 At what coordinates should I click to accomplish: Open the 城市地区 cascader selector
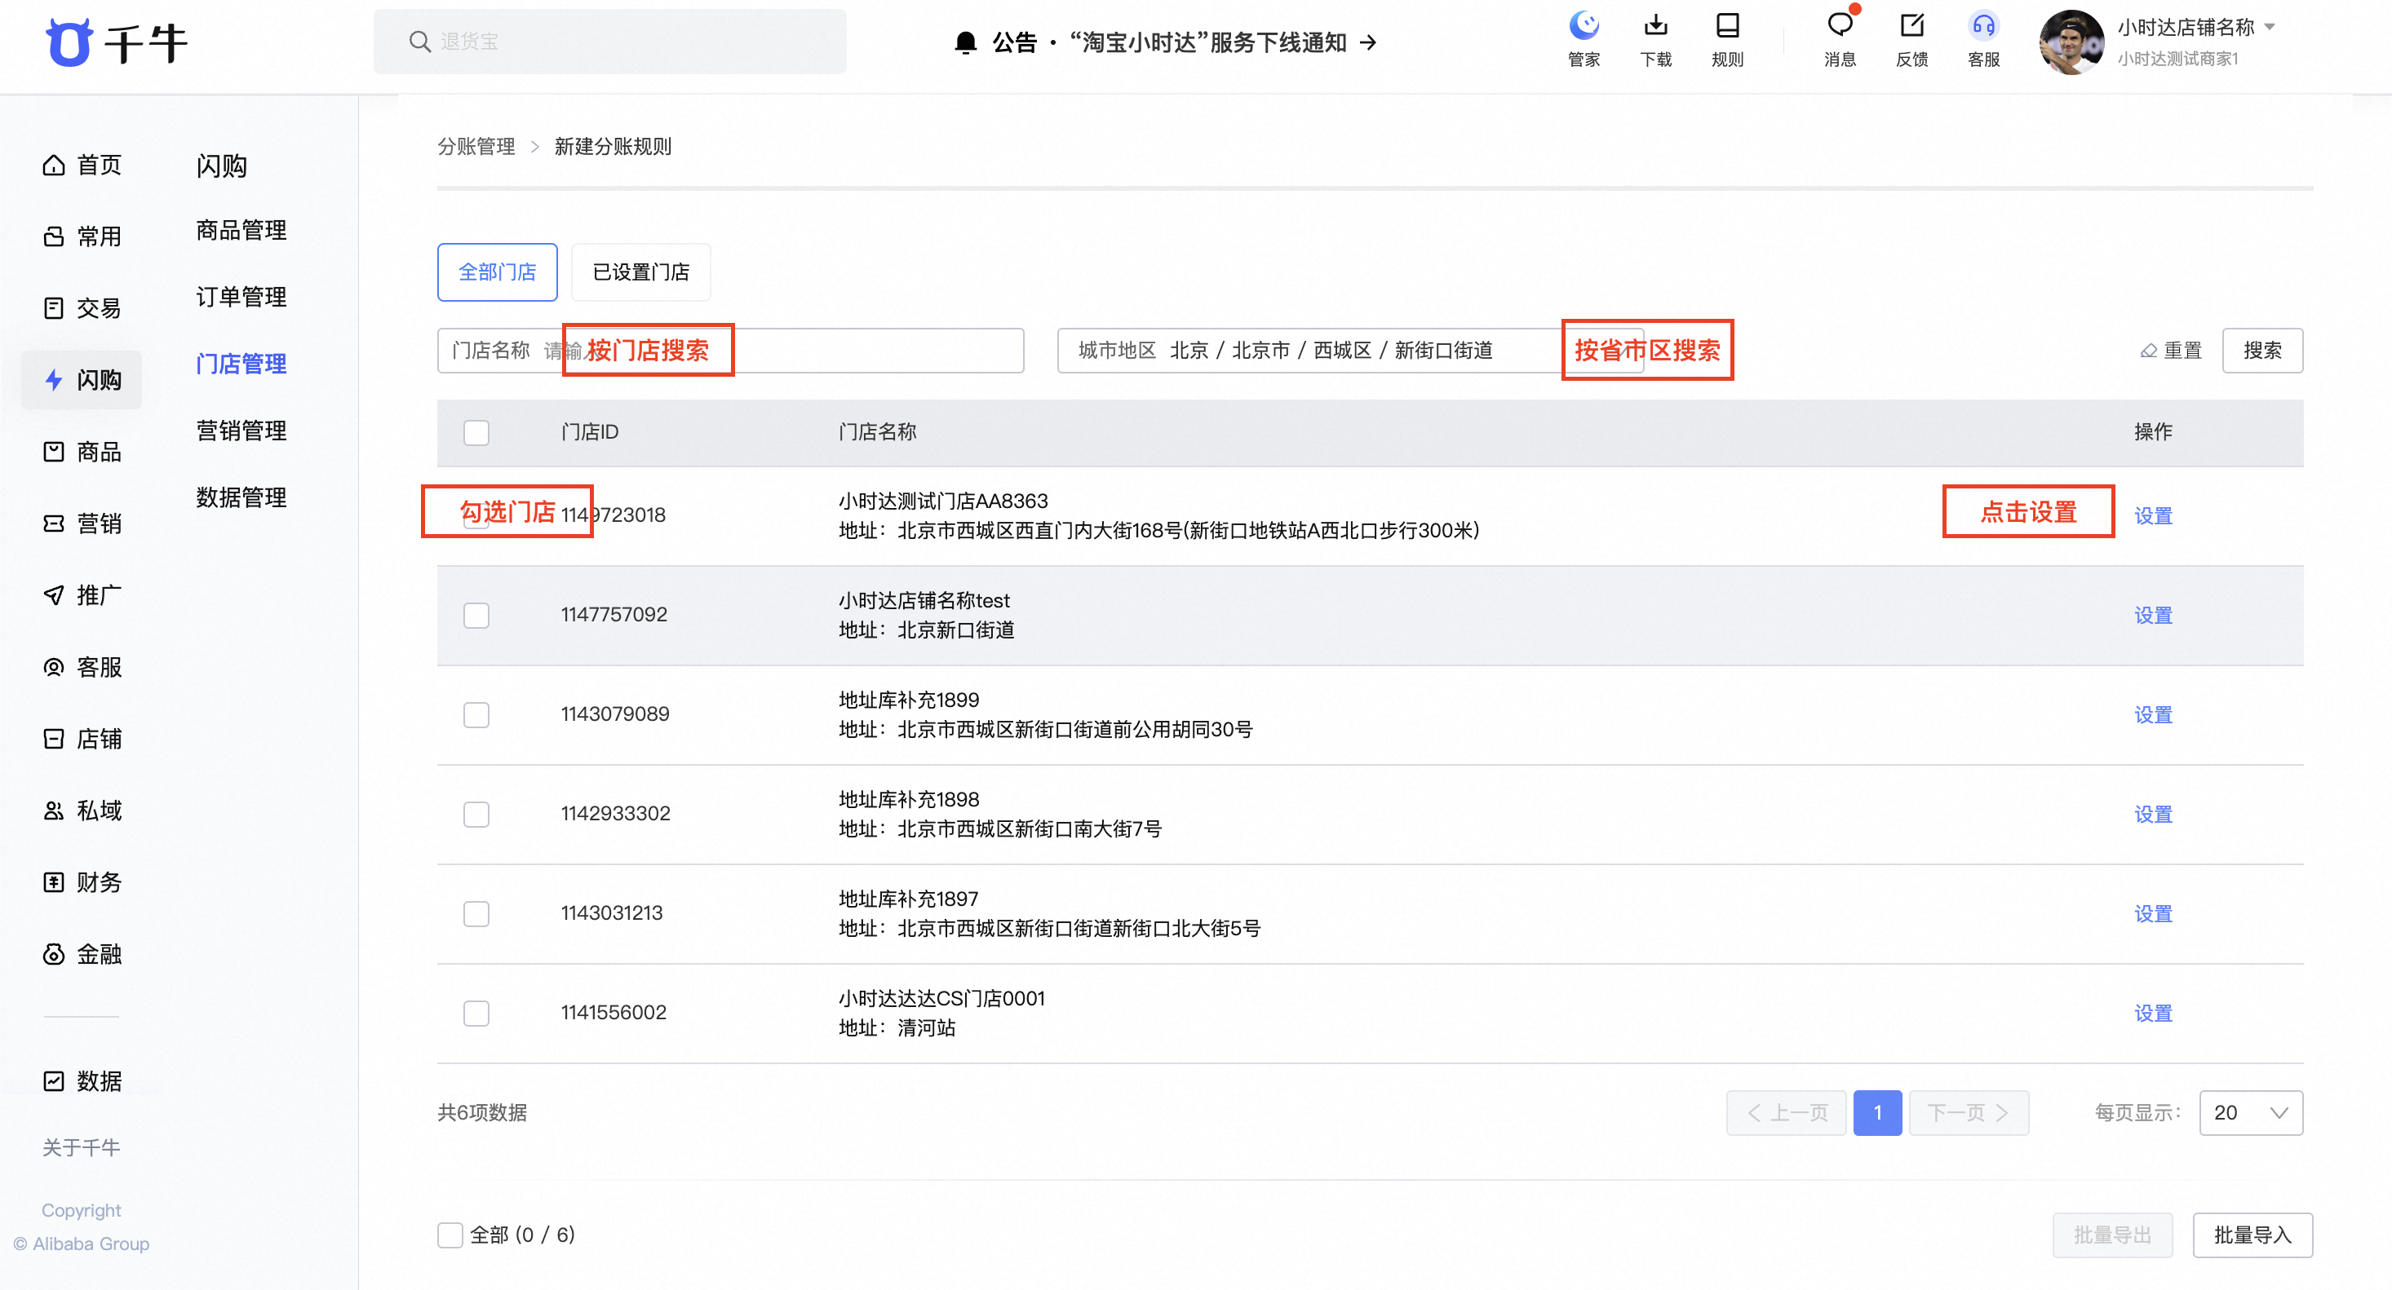(1318, 351)
